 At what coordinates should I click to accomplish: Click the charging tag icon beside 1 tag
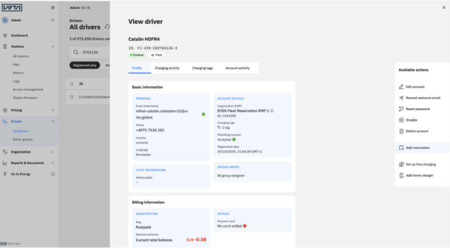click(x=219, y=127)
